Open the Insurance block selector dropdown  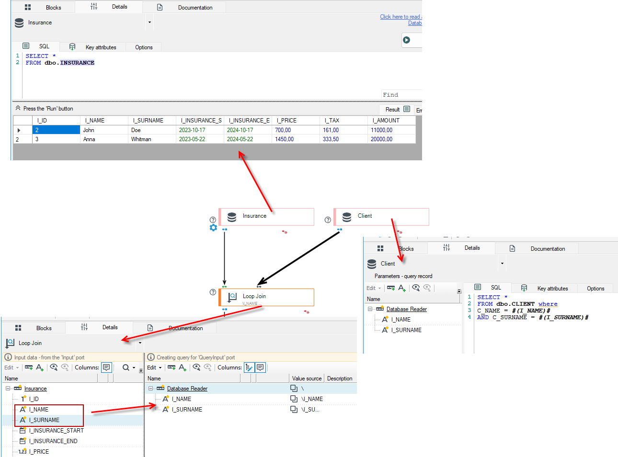click(x=149, y=22)
